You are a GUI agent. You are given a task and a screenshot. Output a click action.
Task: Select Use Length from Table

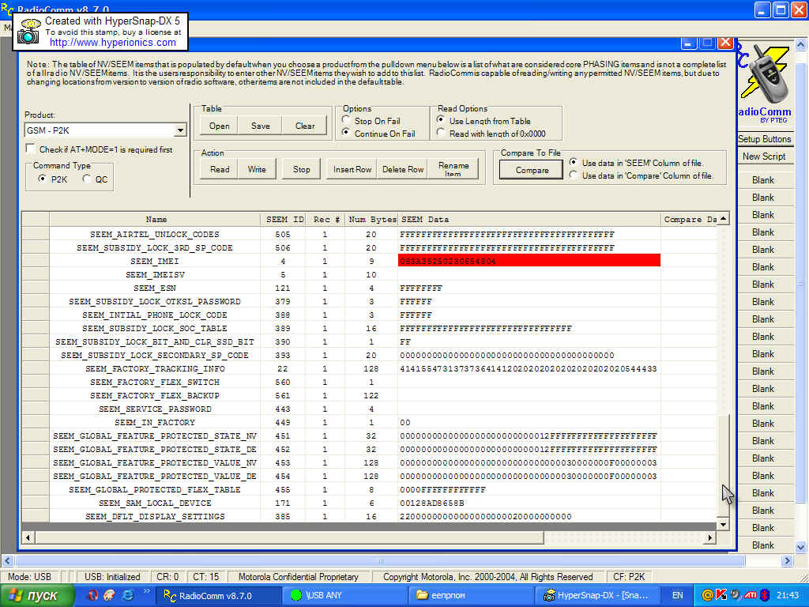click(441, 120)
